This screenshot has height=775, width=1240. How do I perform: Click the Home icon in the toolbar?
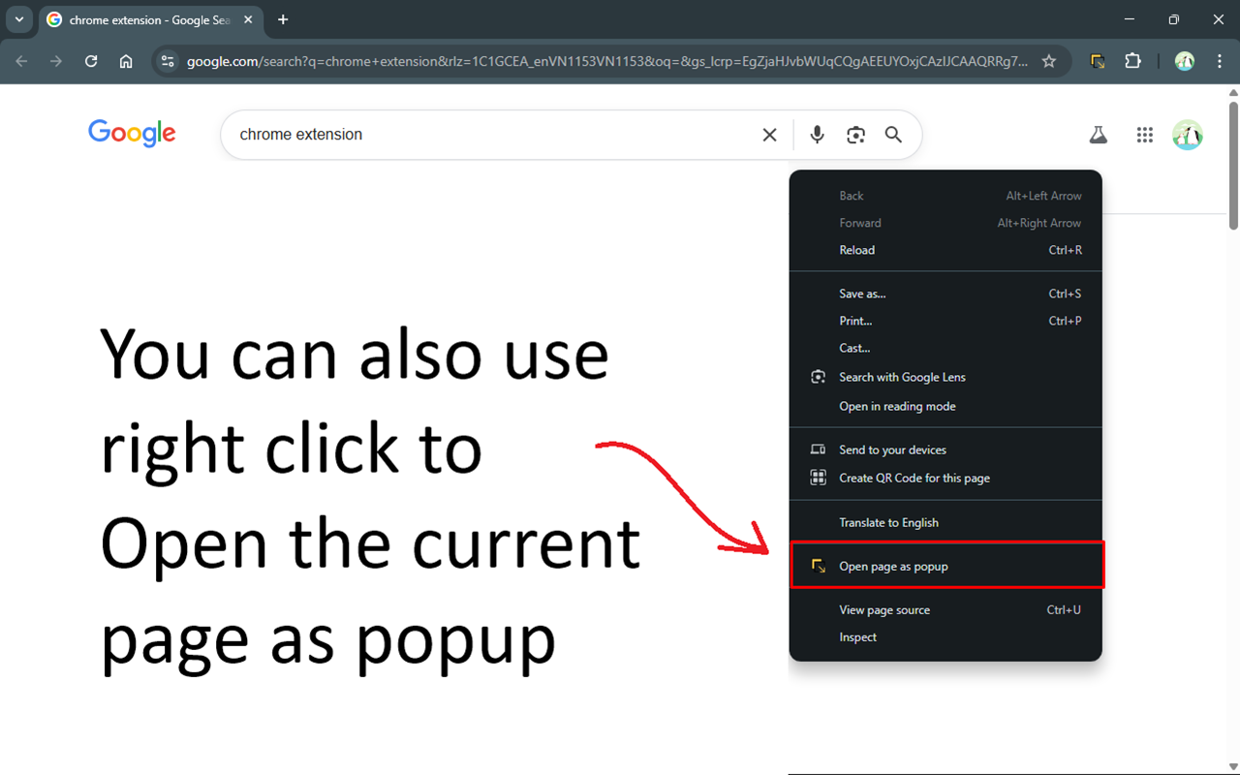[x=126, y=61]
